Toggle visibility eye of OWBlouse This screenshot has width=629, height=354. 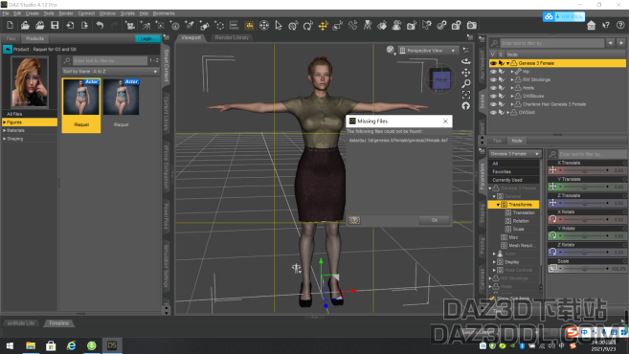click(493, 97)
